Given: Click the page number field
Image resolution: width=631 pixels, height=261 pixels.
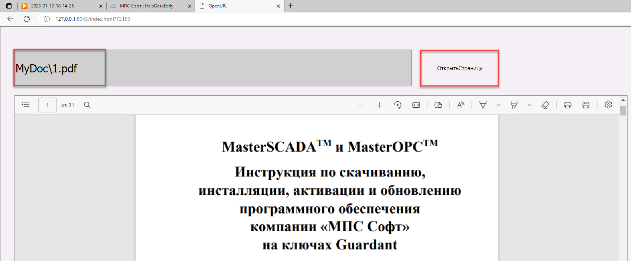Looking at the screenshot, I should point(48,105).
